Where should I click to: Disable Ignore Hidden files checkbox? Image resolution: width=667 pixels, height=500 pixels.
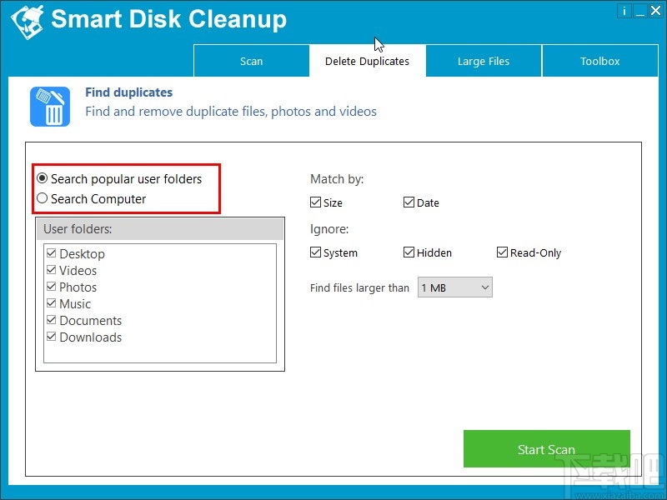[409, 252]
